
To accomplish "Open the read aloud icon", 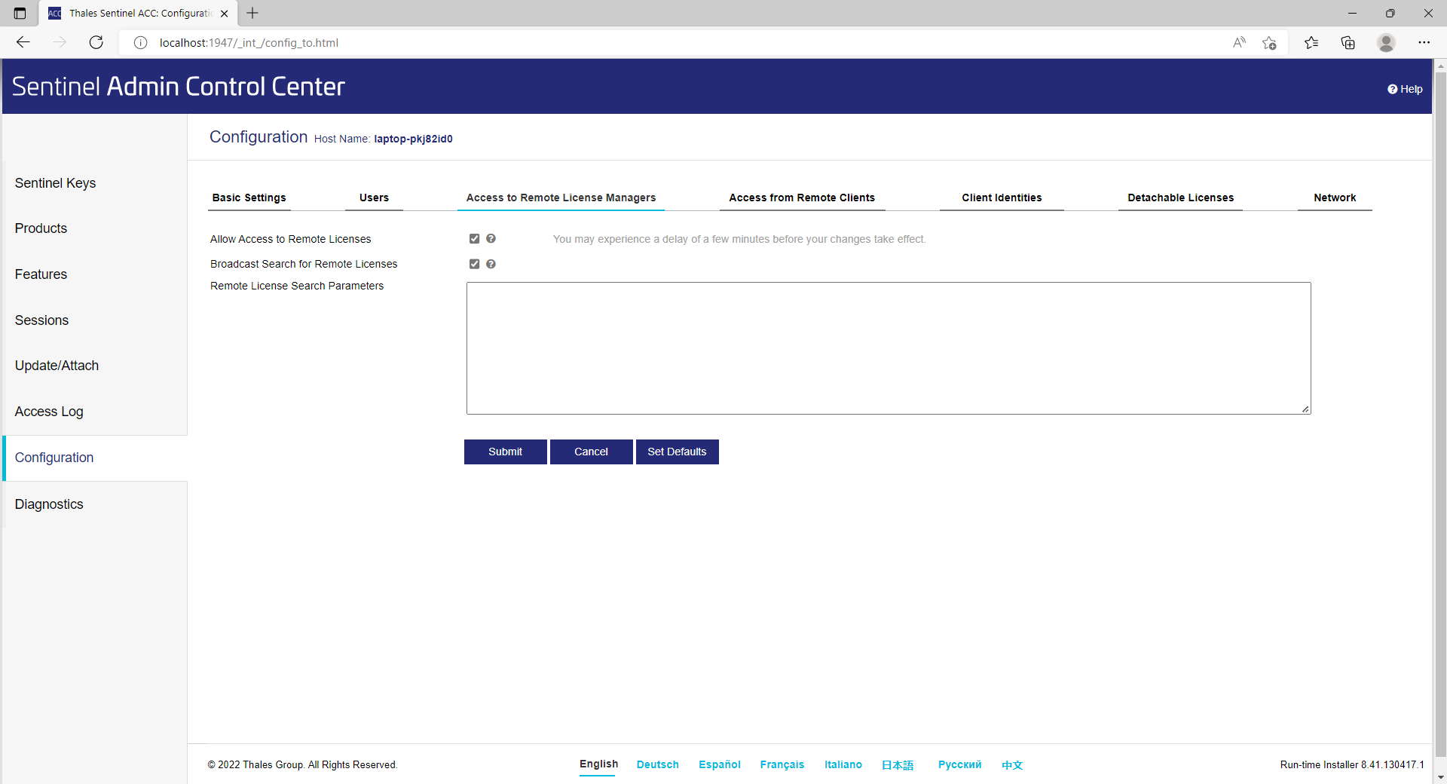I will tap(1239, 42).
